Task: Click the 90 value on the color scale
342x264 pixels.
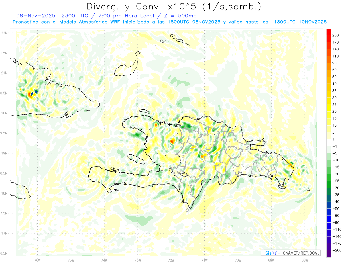Action: click(x=334, y=63)
